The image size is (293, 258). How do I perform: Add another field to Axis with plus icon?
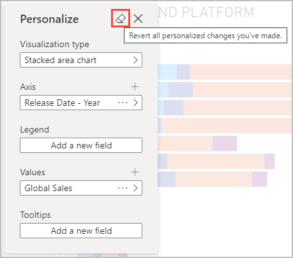click(135, 87)
